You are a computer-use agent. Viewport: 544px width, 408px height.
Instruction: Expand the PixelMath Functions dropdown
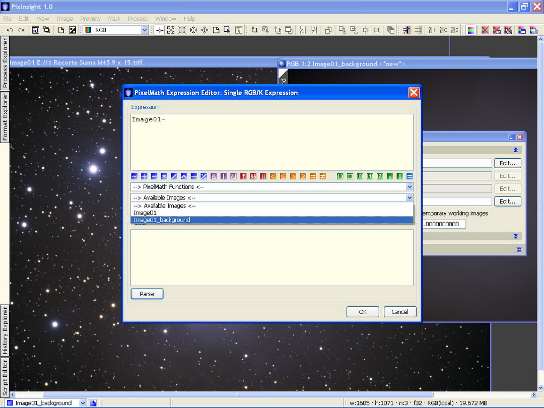pos(410,187)
